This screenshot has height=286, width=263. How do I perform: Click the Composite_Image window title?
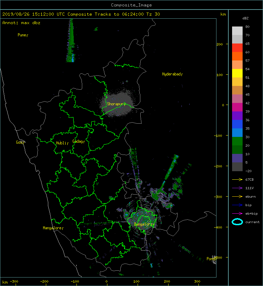click(131, 5)
